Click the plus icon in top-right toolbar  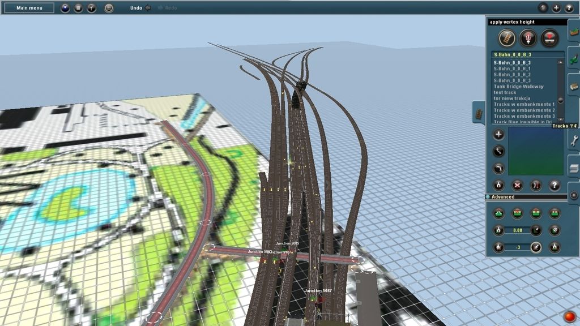(x=556, y=8)
